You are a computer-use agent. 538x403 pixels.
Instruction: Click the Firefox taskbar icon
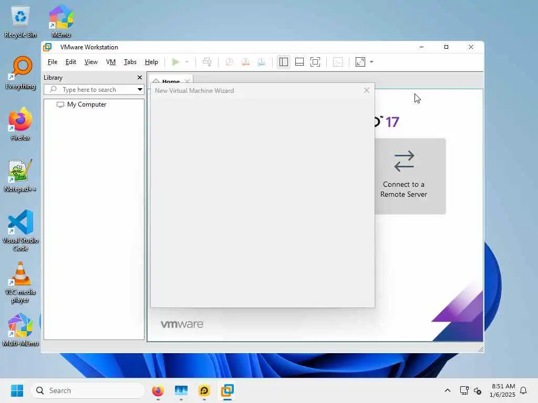click(x=158, y=390)
